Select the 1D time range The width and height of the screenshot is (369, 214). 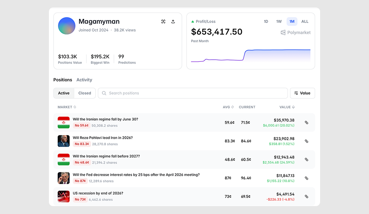(266, 22)
